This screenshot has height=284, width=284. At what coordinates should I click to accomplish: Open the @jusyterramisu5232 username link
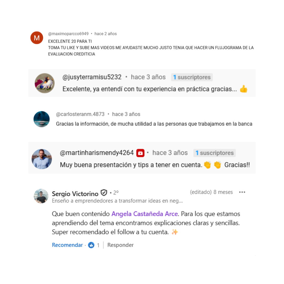tap(92, 77)
